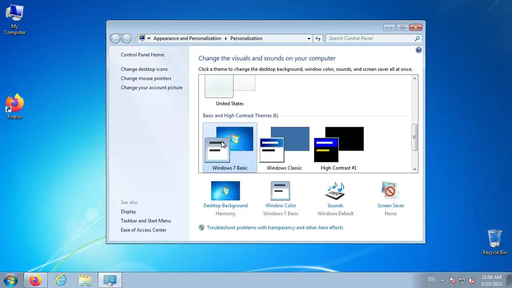Click the Sounds text link
Viewport: 512px width, 288px height.
click(x=335, y=206)
